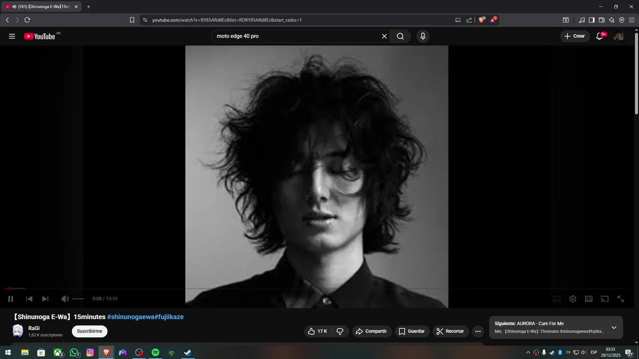Skip to the next video
The image size is (639, 359).
[45, 299]
